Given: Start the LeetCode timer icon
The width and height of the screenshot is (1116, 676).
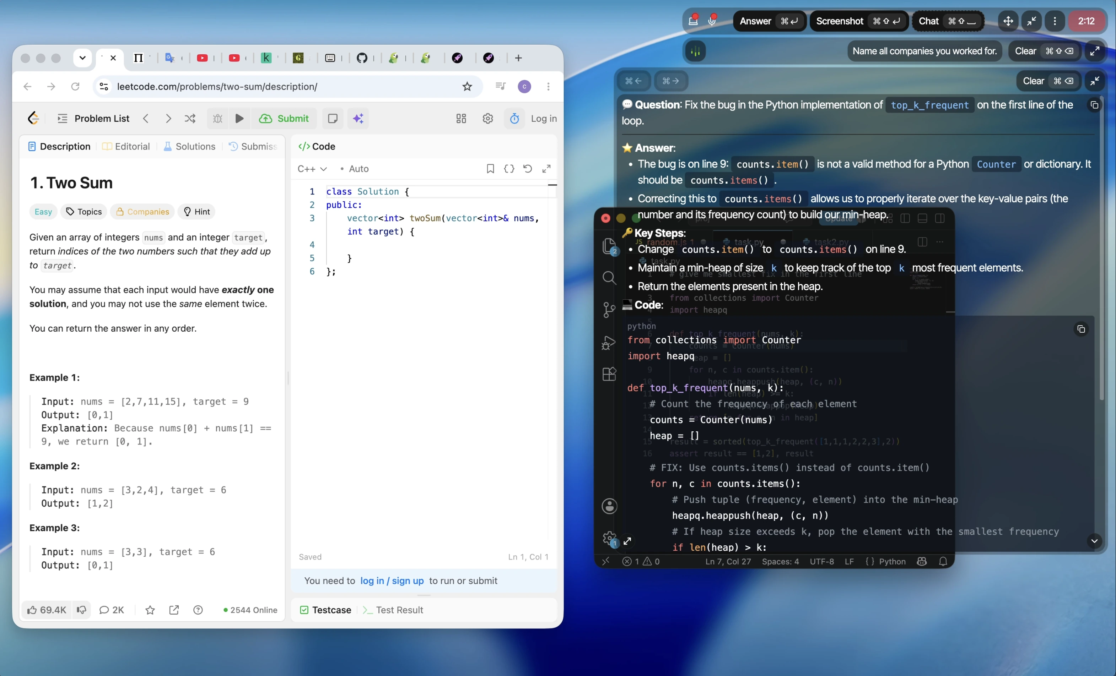Looking at the screenshot, I should pos(514,119).
